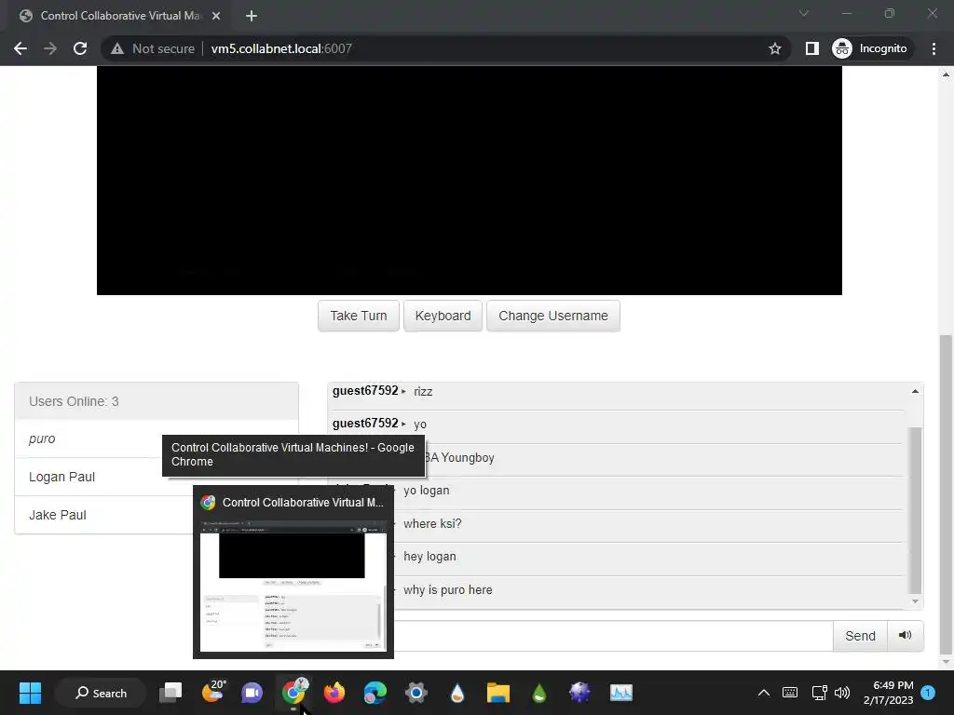This screenshot has height=715, width=954.
Task: Click the chat message input field
Action: pos(613,636)
